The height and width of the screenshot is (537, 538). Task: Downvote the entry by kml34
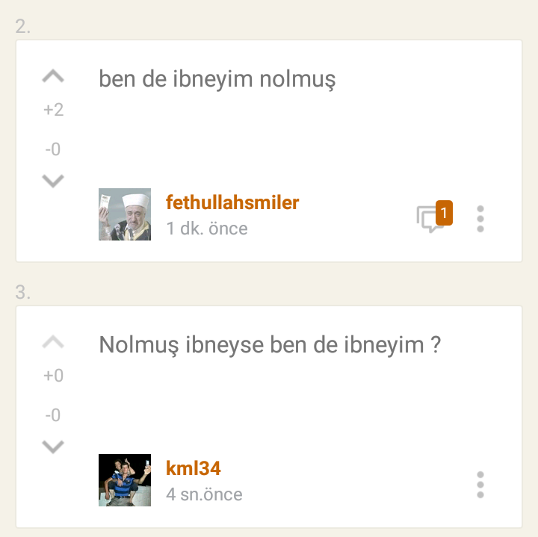point(53,447)
